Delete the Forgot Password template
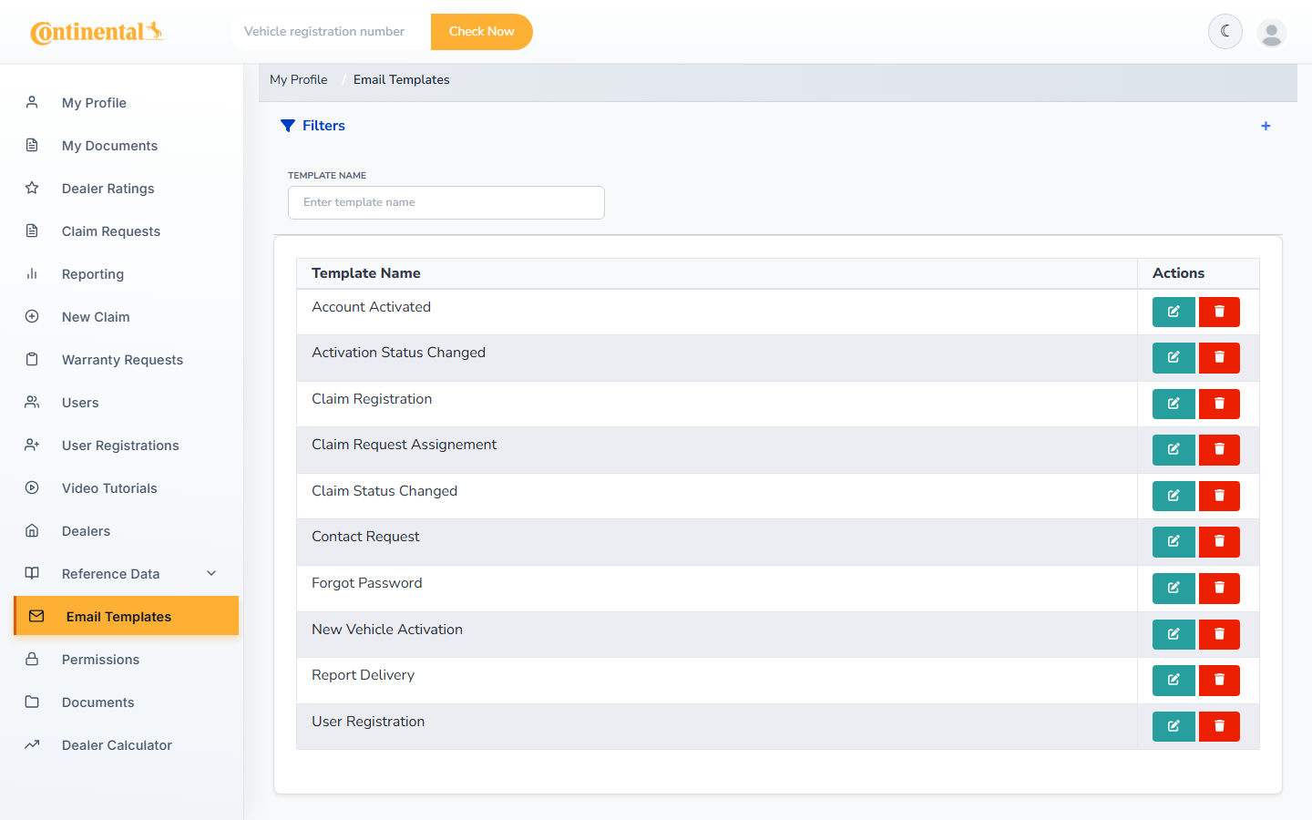The width and height of the screenshot is (1312, 820). click(x=1219, y=588)
